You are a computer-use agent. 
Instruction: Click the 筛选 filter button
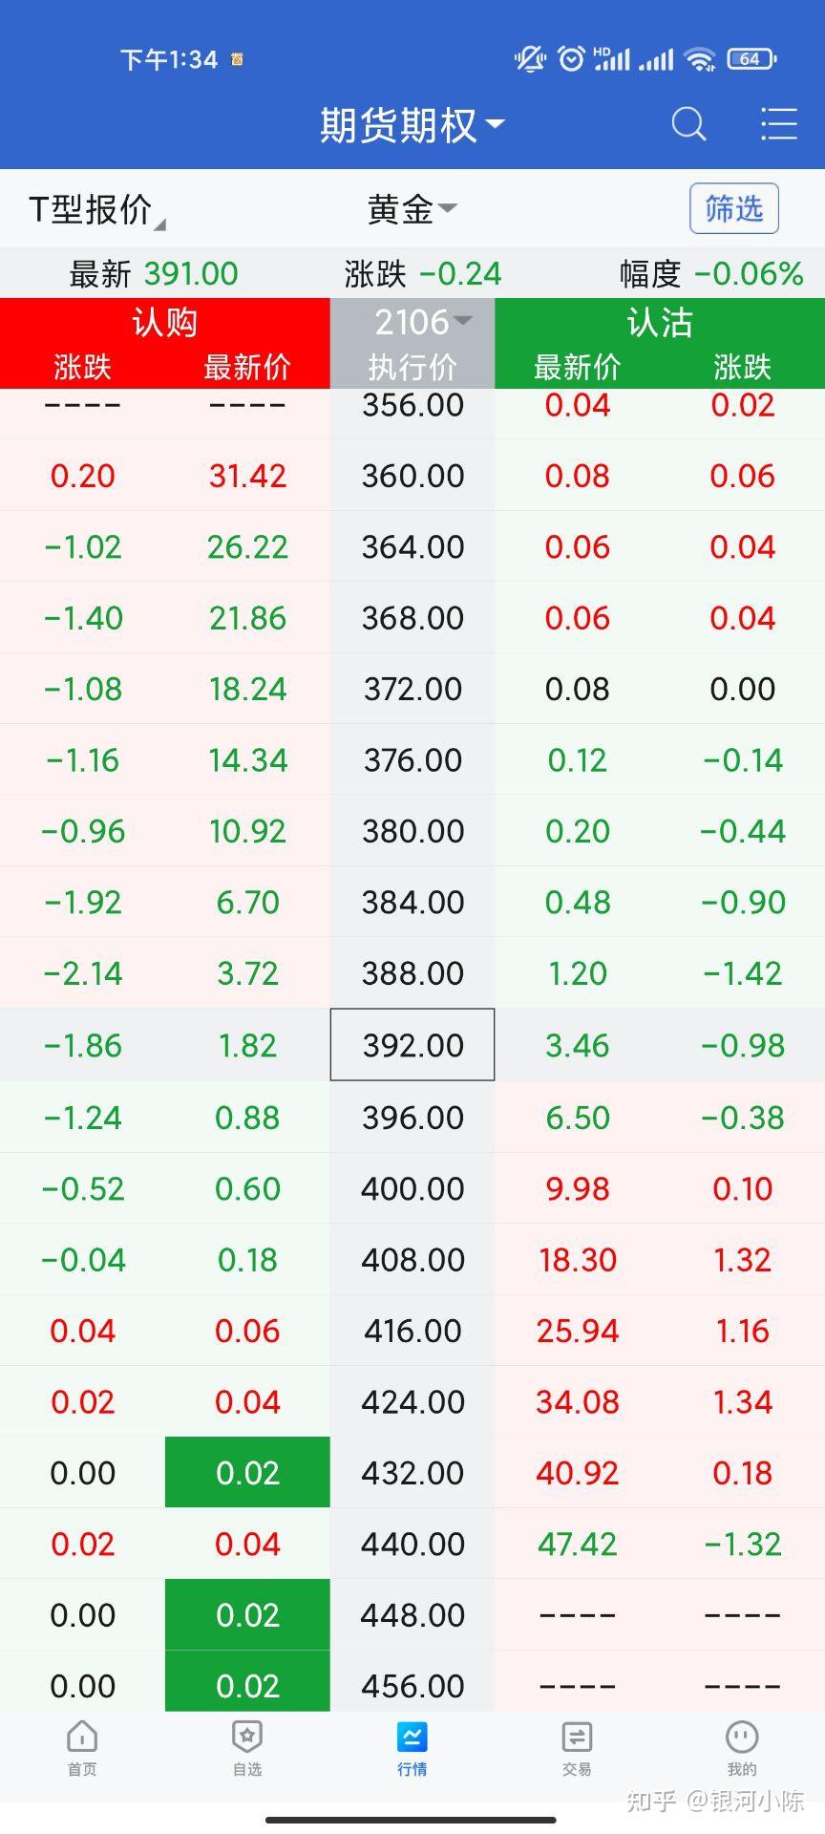tap(733, 208)
